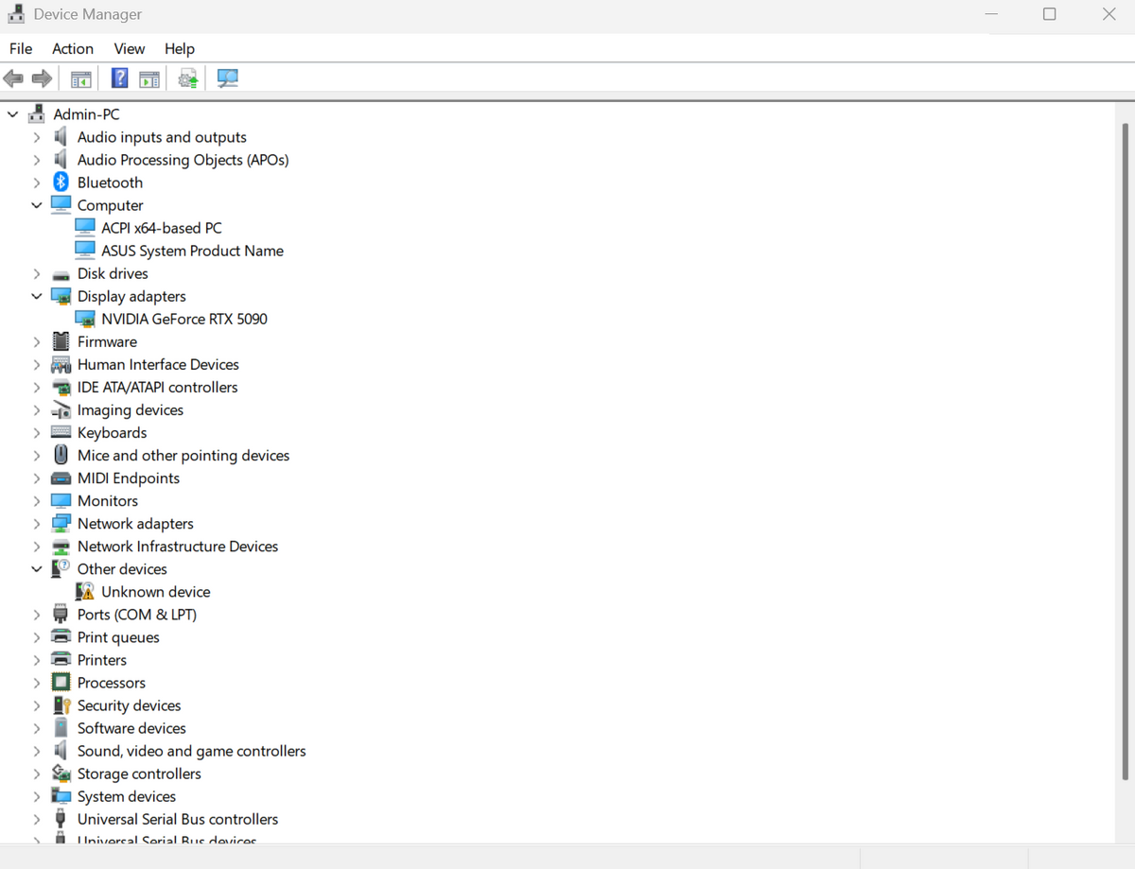Collapse the Other devices category
The image size is (1135, 869).
(37, 569)
